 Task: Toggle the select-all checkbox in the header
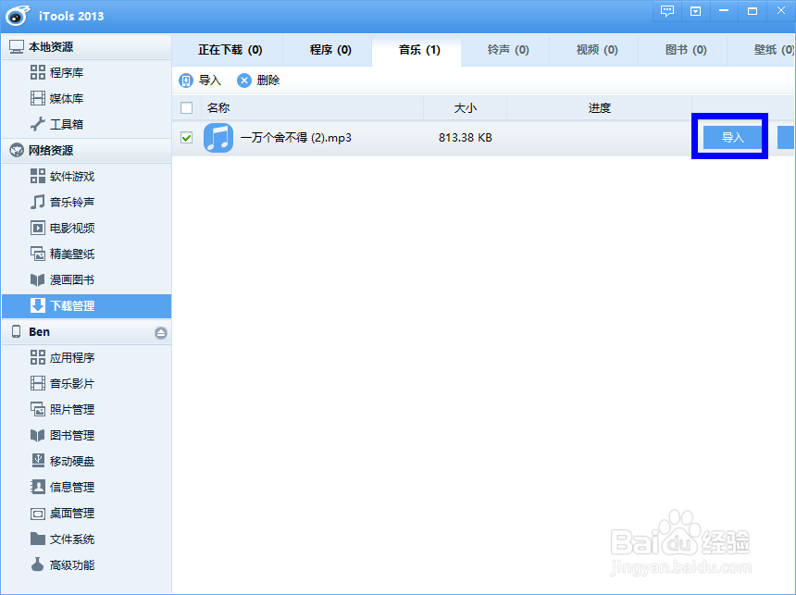[186, 107]
